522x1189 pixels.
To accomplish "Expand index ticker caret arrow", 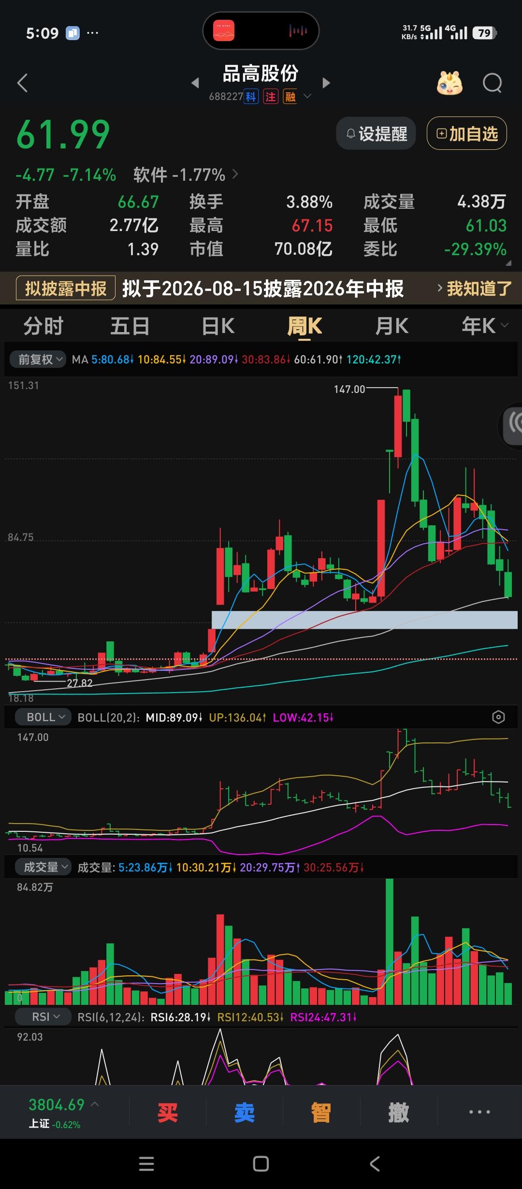I will point(95,1104).
